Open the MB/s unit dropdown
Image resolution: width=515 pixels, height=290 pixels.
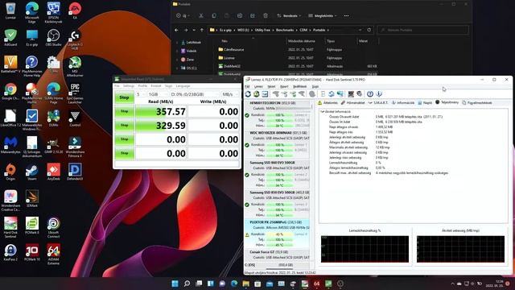point(230,94)
